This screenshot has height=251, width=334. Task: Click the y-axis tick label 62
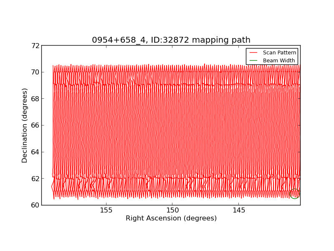tap(35, 179)
